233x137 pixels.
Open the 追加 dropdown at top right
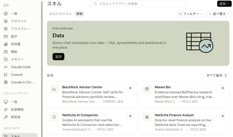[x=224, y=4]
